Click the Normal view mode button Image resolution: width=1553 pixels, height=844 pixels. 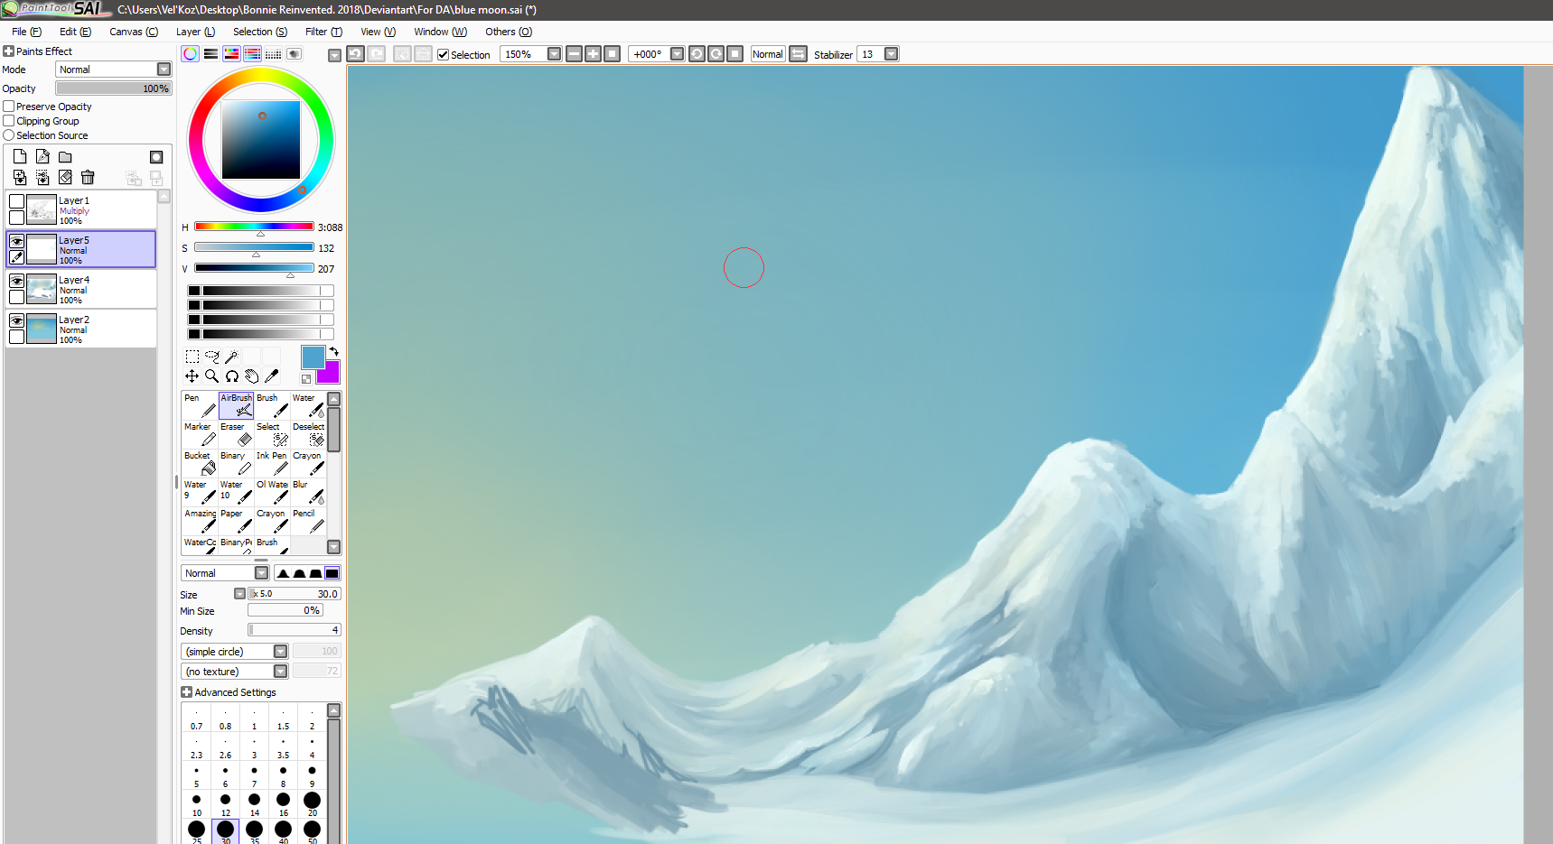click(768, 54)
